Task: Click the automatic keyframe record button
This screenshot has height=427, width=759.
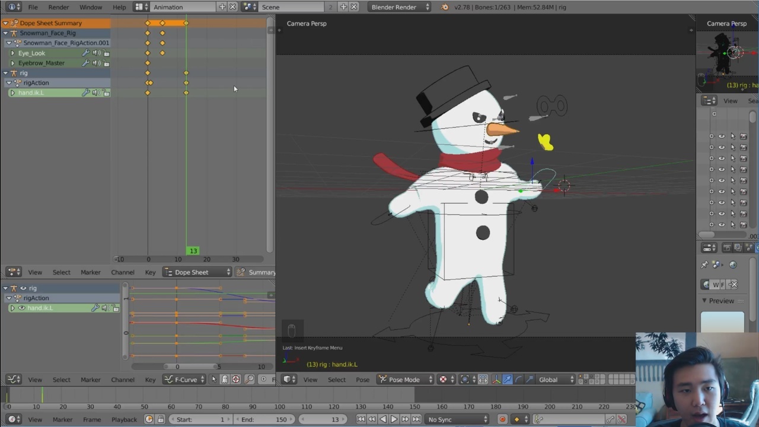Action: click(x=502, y=419)
